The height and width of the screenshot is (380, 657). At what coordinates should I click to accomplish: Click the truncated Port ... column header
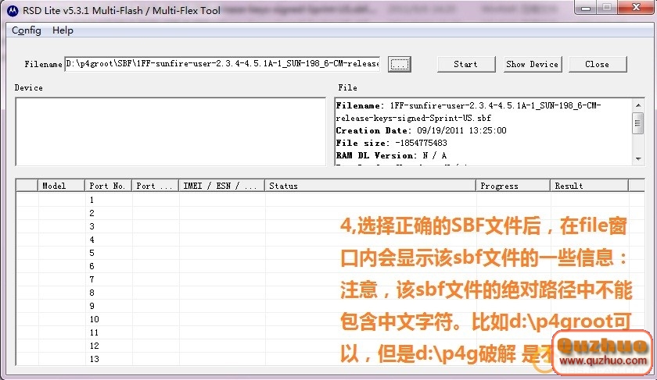[x=155, y=186]
